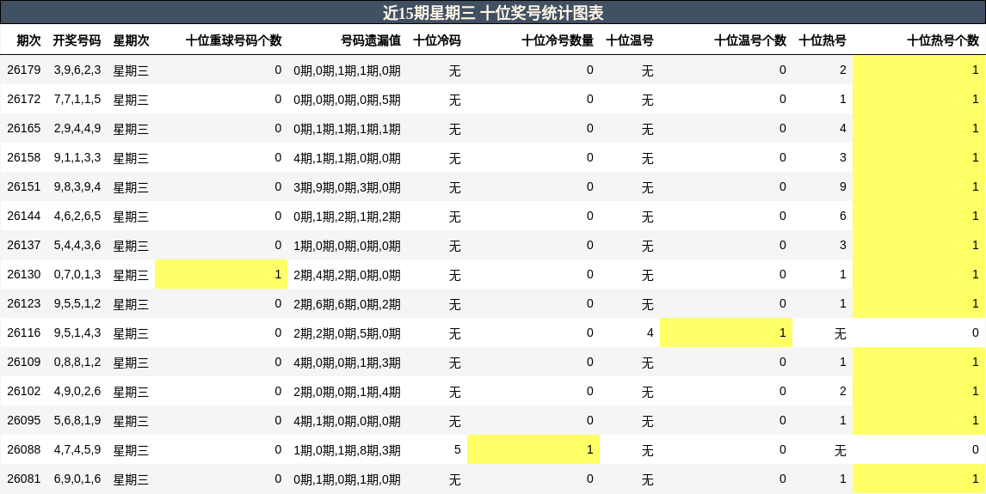
Task: Click the 十位冷码 column header
Action: [x=437, y=40]
